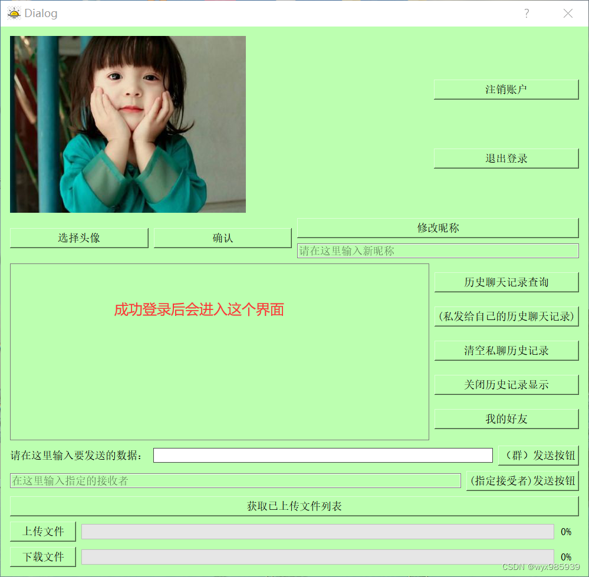The width and height of the screenshot is (589, 577).
Task: Click (私发给自己的历史聊天记录) button
Action: pyautogui.click(x=506, y=316)
